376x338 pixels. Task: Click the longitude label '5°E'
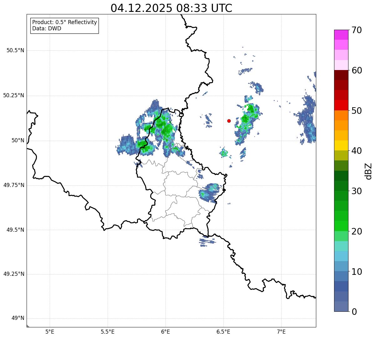50,331
